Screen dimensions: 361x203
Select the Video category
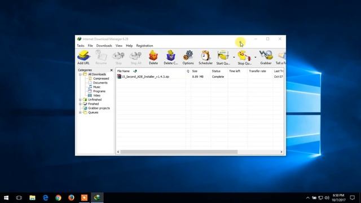(x=96, y=95)
